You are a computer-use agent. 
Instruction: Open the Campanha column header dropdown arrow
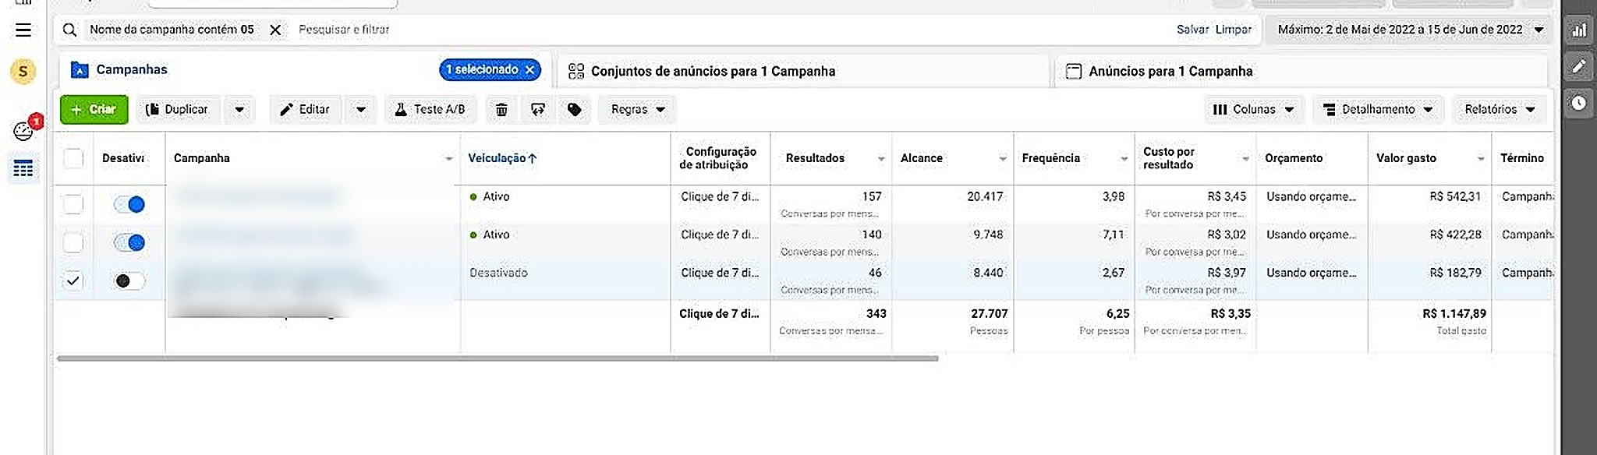(x=449, y=159)
